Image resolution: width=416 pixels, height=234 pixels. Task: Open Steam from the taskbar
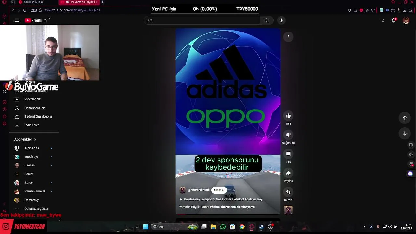[261, 227]
